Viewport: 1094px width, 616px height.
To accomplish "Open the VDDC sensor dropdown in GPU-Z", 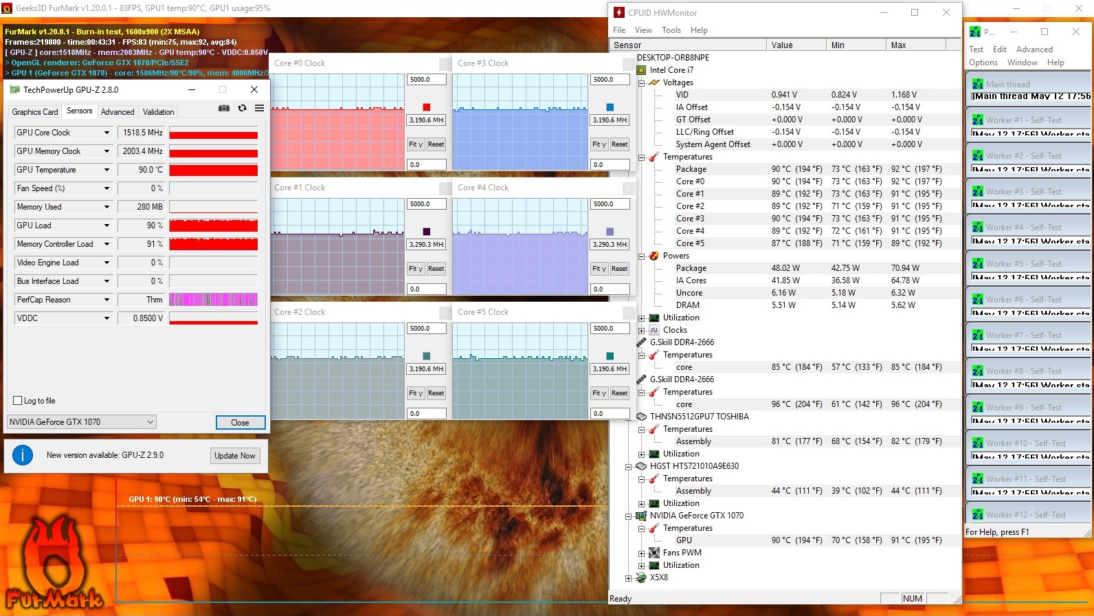I will [107, 318].
